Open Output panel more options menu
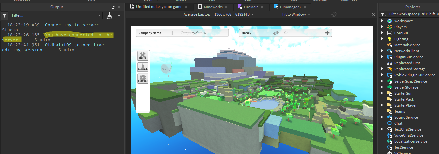The image size is (439, 154). [119, 15]
